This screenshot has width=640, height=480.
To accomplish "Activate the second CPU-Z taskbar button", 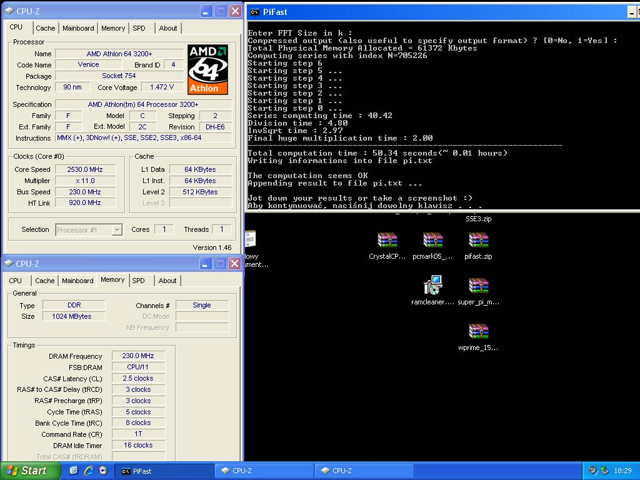I will 364,471.
